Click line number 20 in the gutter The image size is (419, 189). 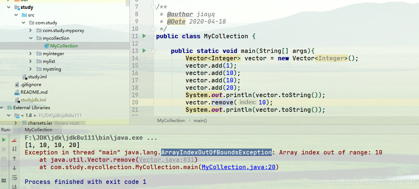point(135,102)
